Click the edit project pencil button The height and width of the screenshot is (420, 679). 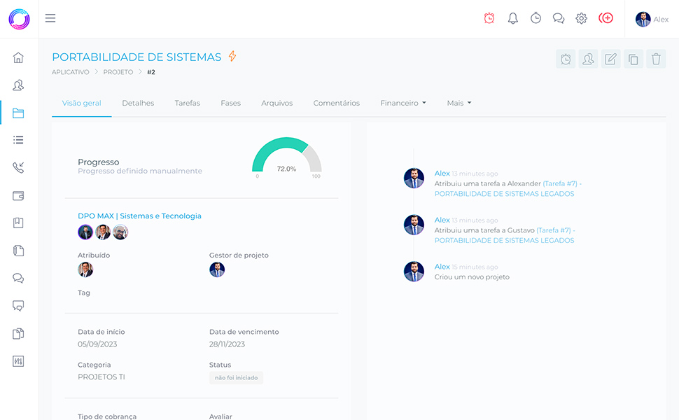tap(610, 59)
